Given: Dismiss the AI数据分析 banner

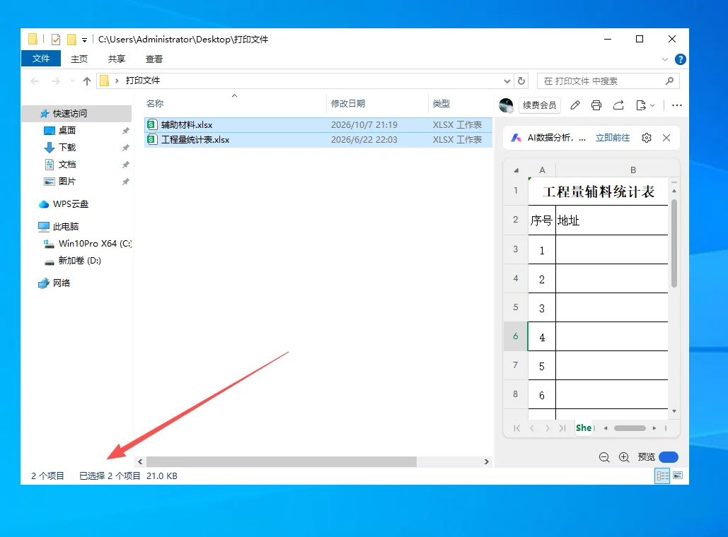Looking at the screenshot, I should [666, 138].
